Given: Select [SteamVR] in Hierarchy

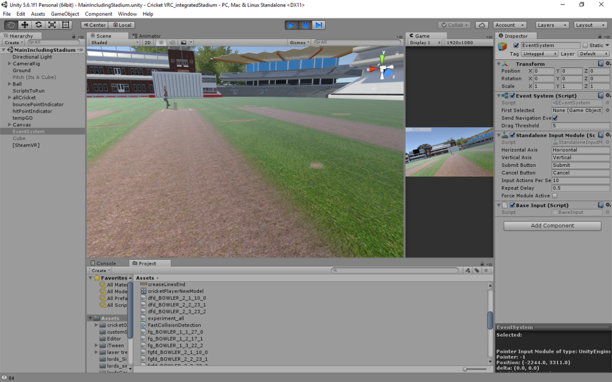Looking at the screenshot, I should coord(26,145).
